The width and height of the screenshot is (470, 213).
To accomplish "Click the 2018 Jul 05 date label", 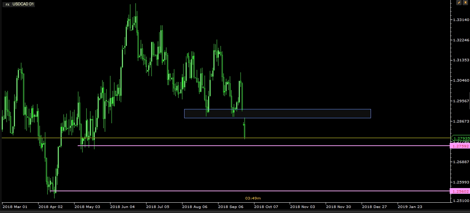I will pyautogui.click(x=159, y=207).
